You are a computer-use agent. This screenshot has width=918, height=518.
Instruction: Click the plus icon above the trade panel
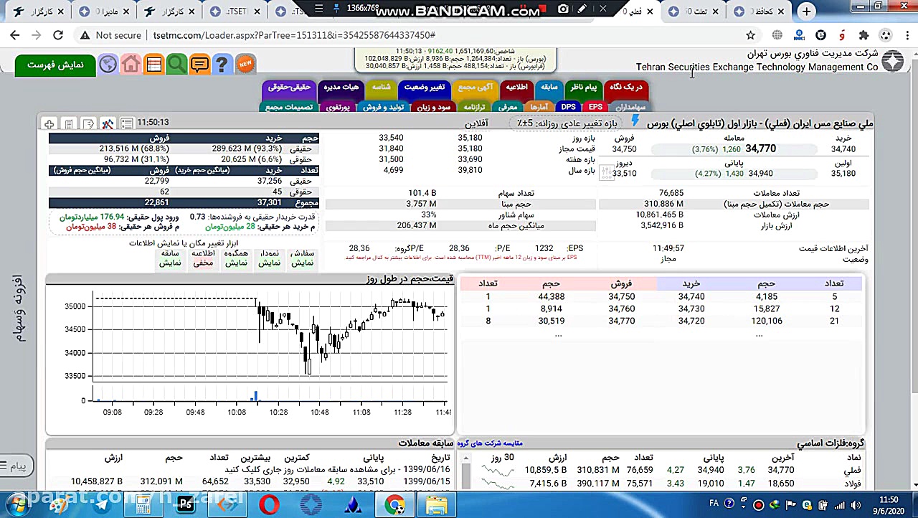pyautogui.click(x=49, y=124)
